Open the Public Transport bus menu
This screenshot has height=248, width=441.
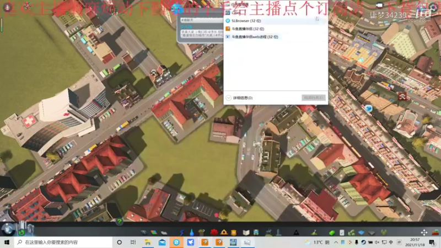pos(256,233)
